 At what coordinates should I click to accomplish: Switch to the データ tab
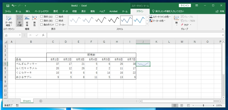65,11
